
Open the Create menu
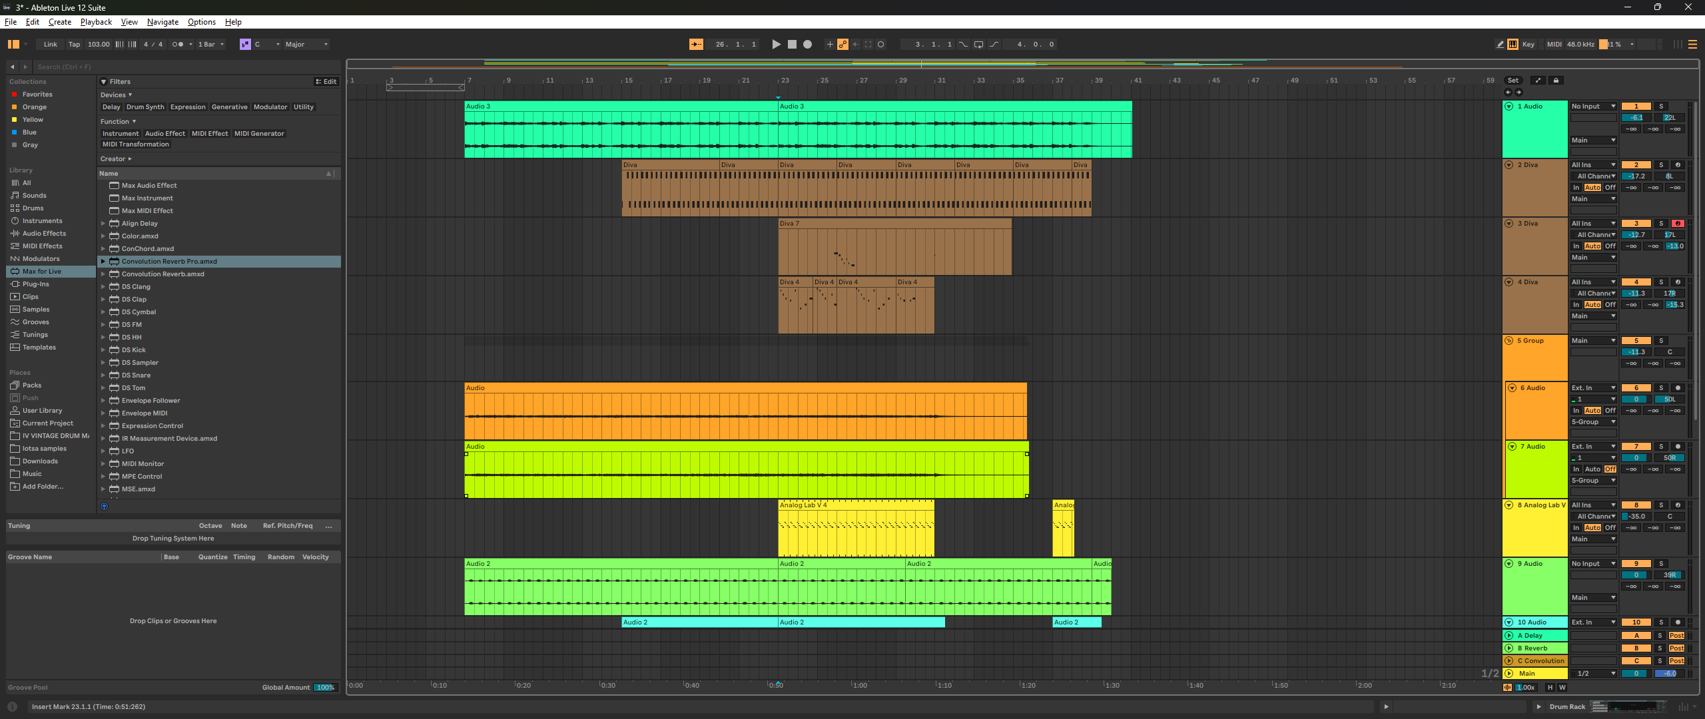click(x=59, y=22)
